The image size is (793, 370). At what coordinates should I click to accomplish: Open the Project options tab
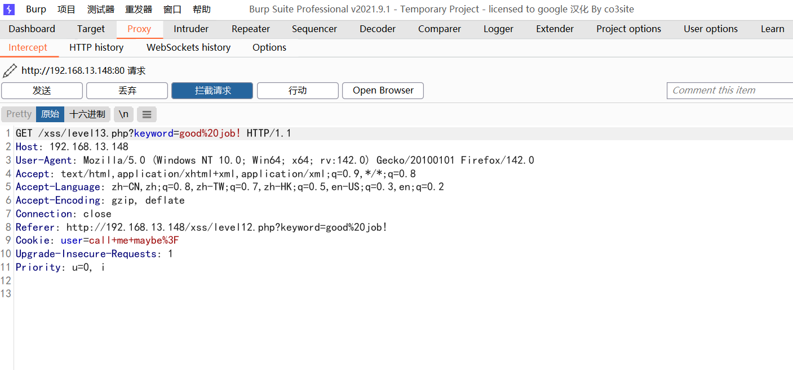629,29
